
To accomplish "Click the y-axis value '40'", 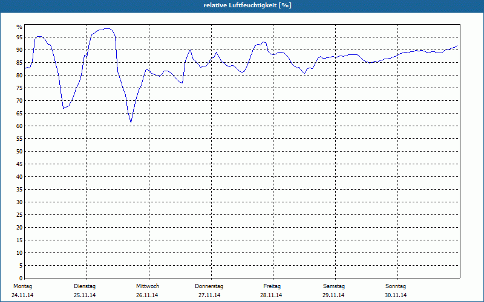I will tap(19, 177).
